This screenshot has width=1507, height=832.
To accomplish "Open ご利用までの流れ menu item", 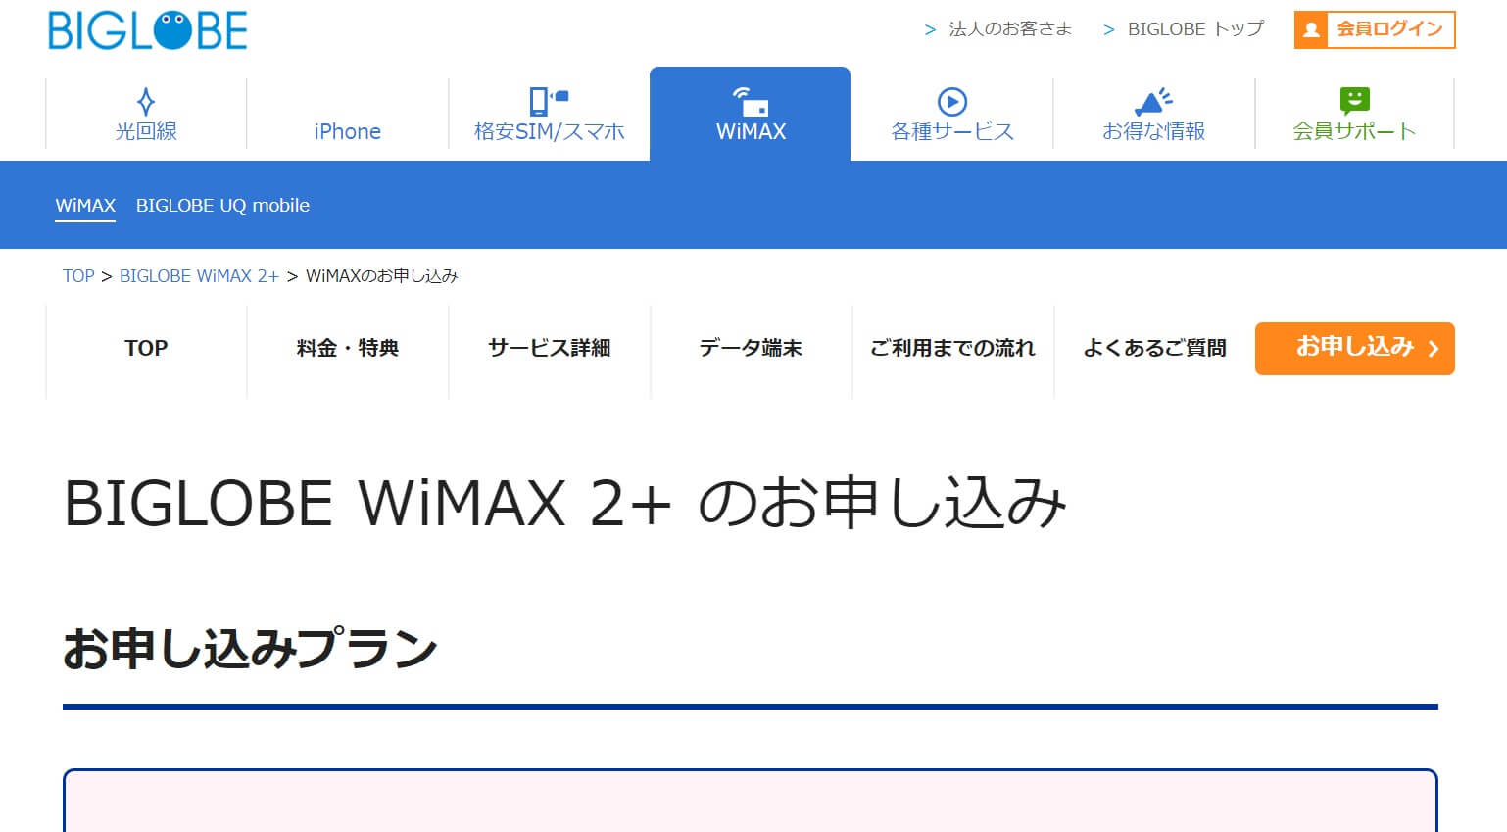I will point(952,348).
